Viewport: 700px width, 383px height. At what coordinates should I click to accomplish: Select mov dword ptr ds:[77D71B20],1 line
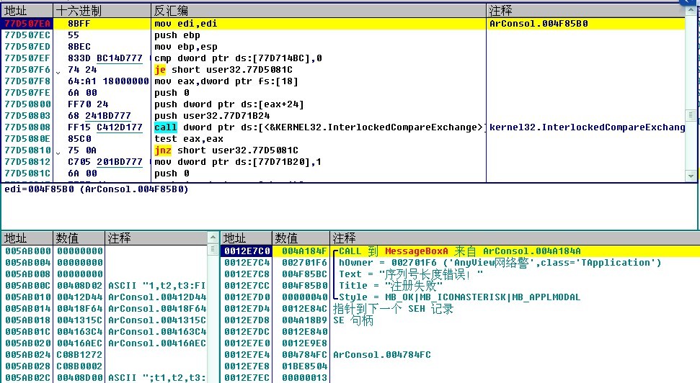238,162
